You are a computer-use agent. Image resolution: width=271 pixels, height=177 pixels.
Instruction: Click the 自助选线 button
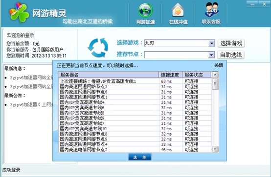pos(231,55)
